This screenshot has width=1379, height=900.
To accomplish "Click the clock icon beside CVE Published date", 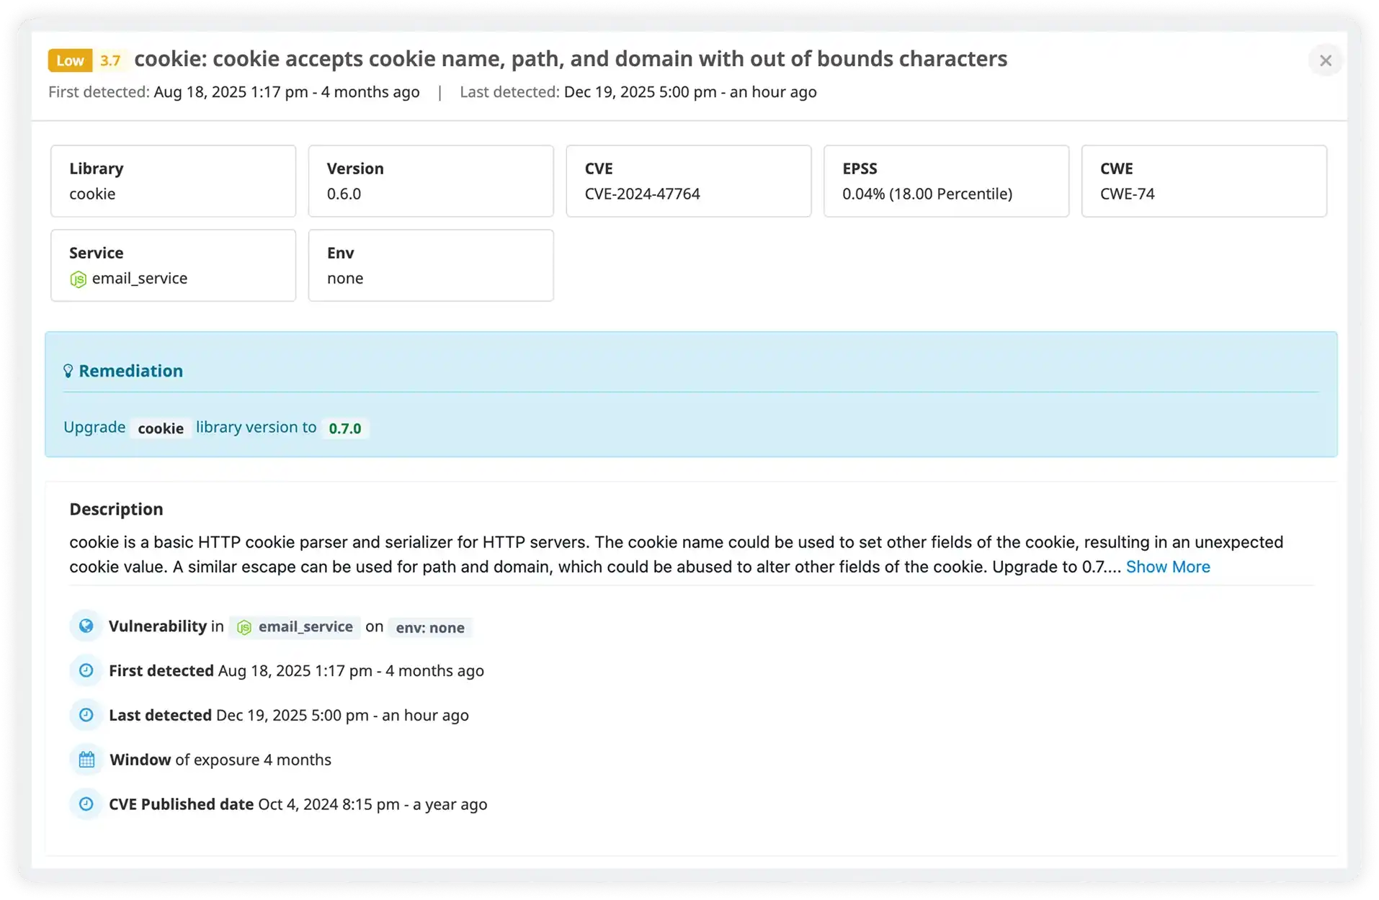I will 86,804.
